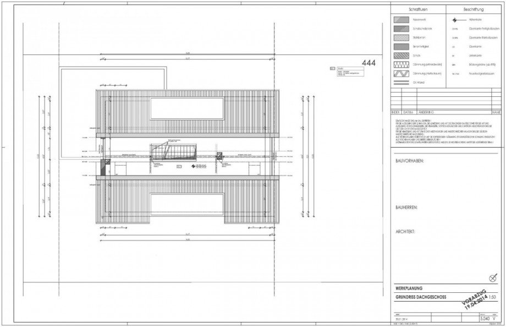Click the "Unterkante" legend entry
Image resolution: width=506 pixels, height=327 pixels.
(474, 56)
